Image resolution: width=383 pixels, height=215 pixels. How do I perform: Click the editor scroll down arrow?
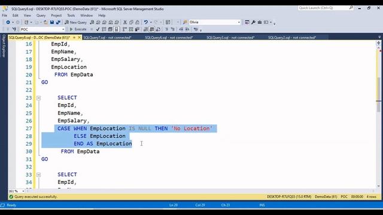point(379,186)
